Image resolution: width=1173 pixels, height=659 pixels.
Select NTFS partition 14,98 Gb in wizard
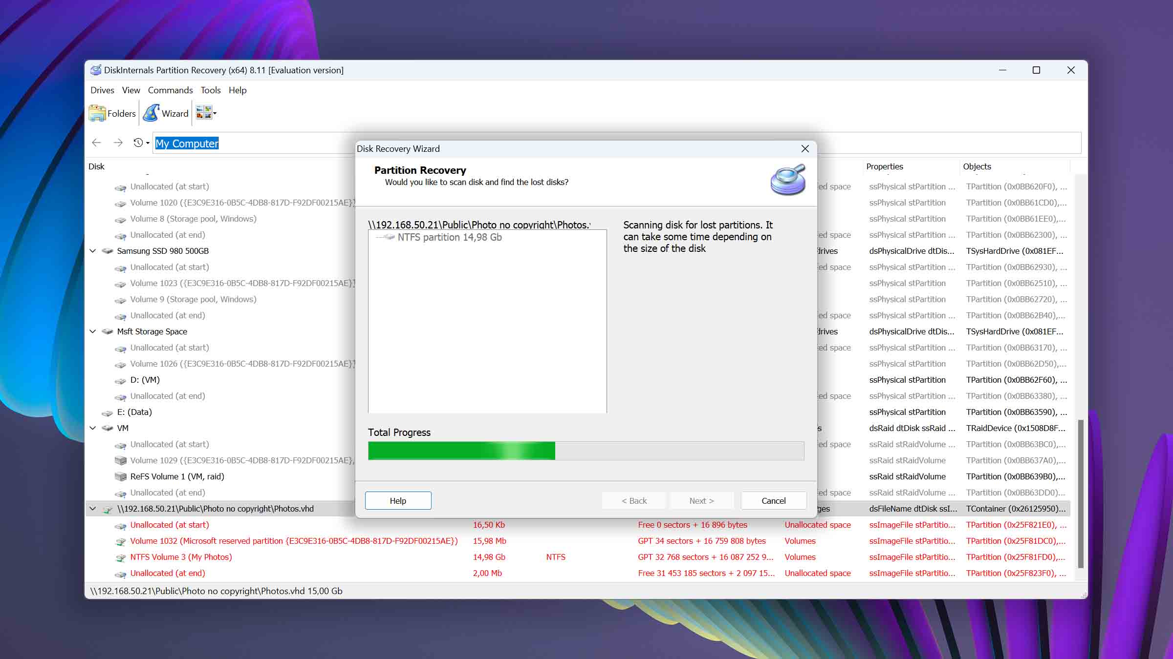(x=449, y=237)
